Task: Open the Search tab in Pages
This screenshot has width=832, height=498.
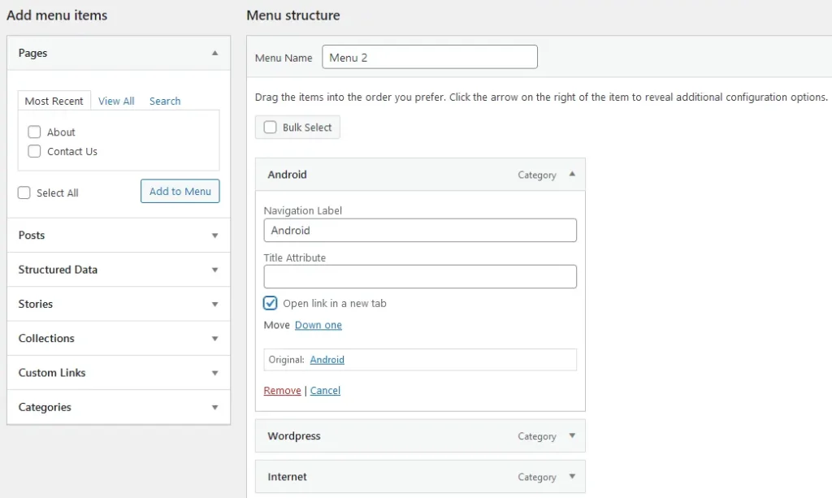Action: [x=165, y=101]
